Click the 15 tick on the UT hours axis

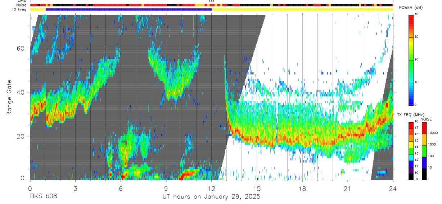tap(257, 189)
